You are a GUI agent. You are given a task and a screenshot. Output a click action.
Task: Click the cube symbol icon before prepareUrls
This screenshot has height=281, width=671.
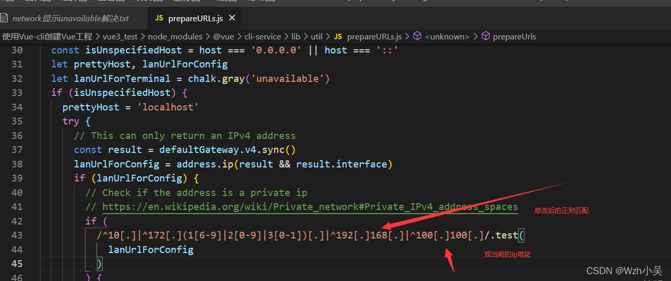(486, 37)
